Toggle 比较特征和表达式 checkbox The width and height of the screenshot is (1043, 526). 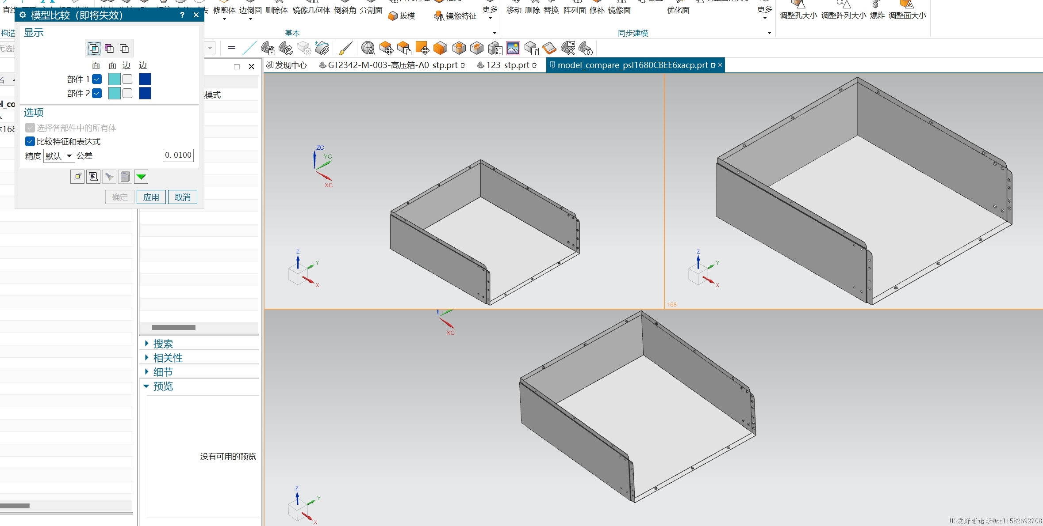[30, 141]
